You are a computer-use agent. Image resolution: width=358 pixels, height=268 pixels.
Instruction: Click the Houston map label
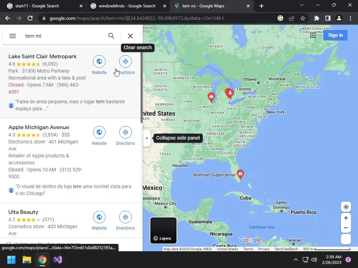pos(180,165)
